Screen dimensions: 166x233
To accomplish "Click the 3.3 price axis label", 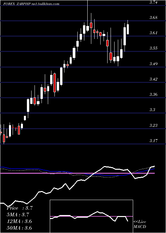I will pyautogui.click(x=152, y=110).
